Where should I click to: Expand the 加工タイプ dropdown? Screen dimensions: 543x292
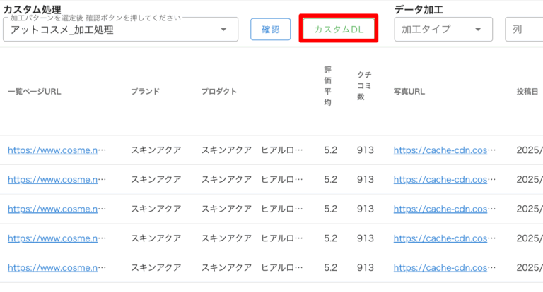click(443, 30)
